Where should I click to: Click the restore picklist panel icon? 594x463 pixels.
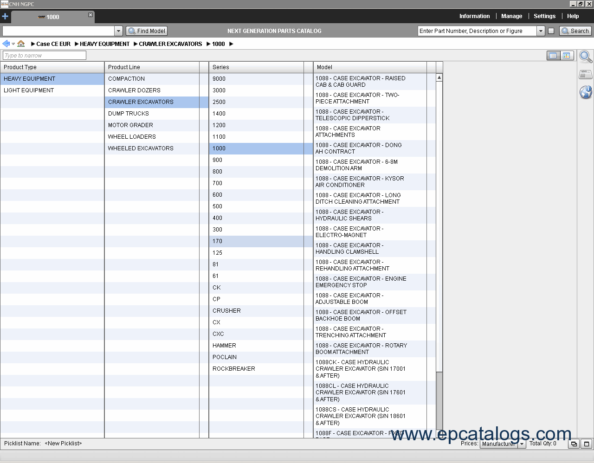click(x=574, y=444)
